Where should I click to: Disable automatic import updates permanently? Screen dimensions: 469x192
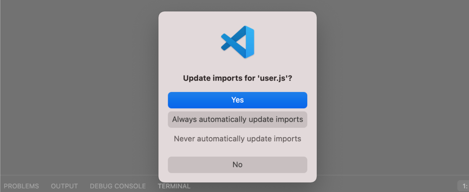click(238, 139)
